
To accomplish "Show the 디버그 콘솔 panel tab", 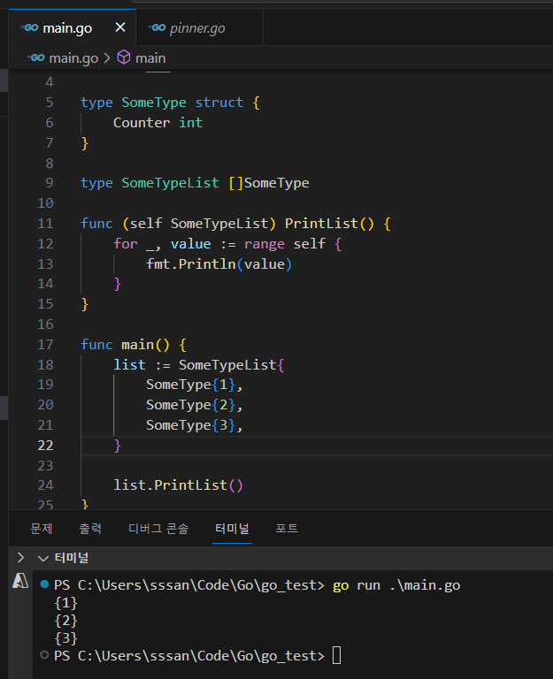I will tap(158, 529).
